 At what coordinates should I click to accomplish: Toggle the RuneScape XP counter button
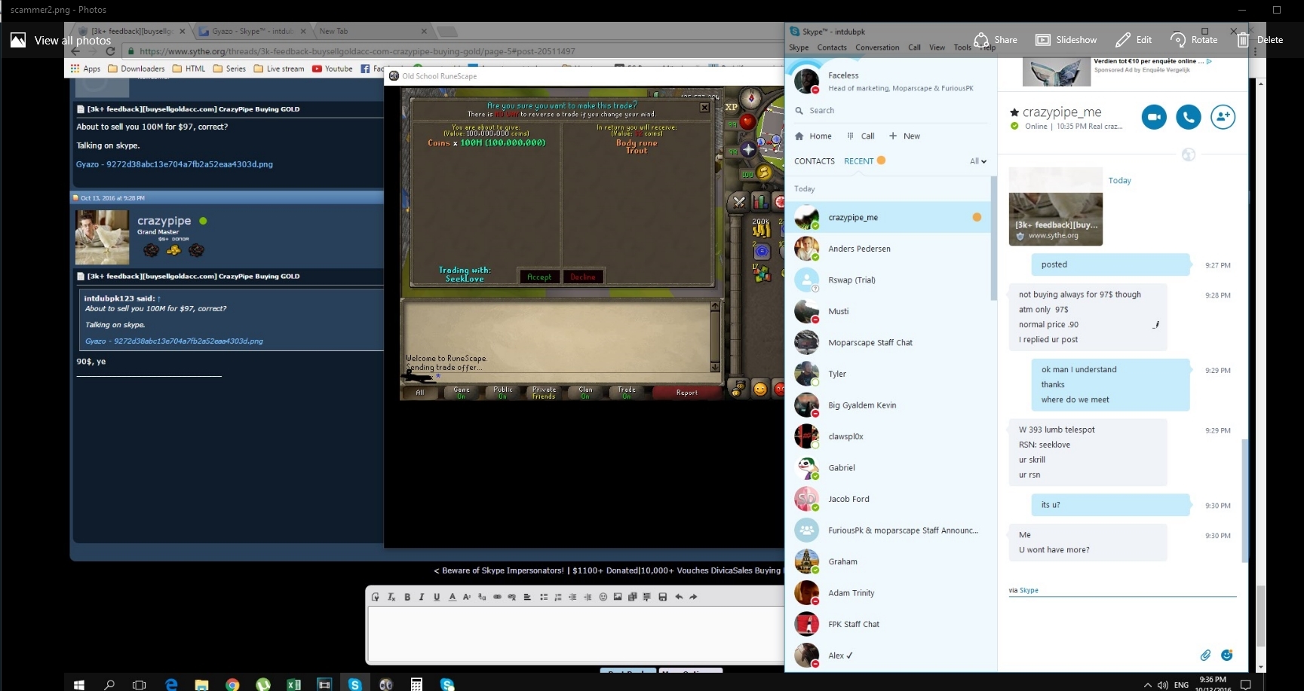coord(732,107)
